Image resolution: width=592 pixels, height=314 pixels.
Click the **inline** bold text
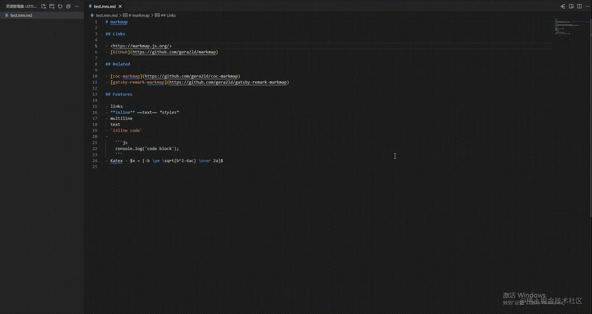coord(123,112)
